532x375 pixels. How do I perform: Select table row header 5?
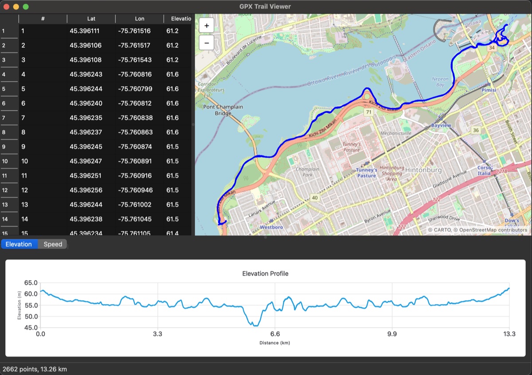[x=9, y=89]
